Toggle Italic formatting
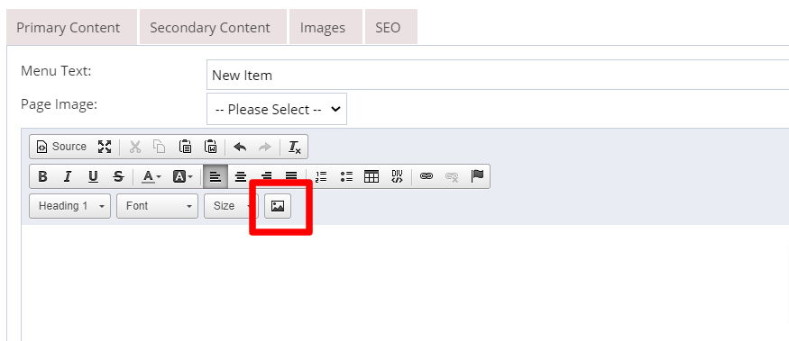The width and height of the screenshot is (789, 341). point(68,176)
